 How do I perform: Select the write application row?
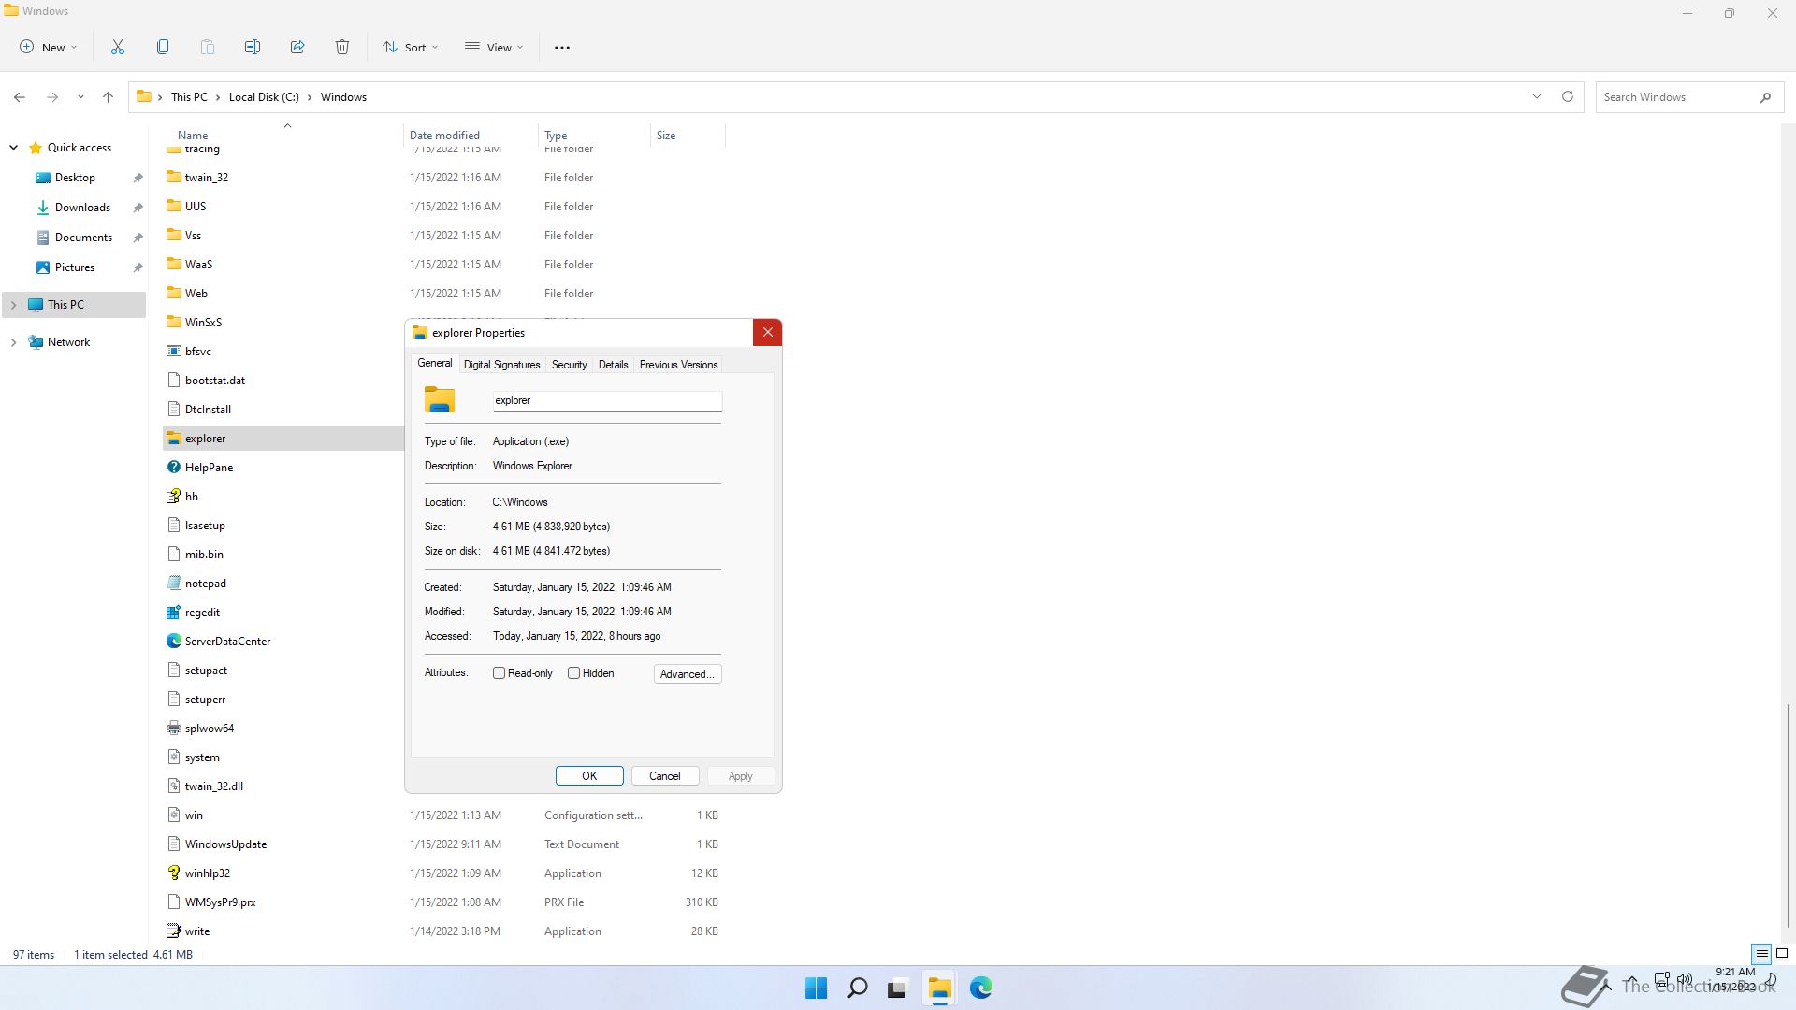443,931
